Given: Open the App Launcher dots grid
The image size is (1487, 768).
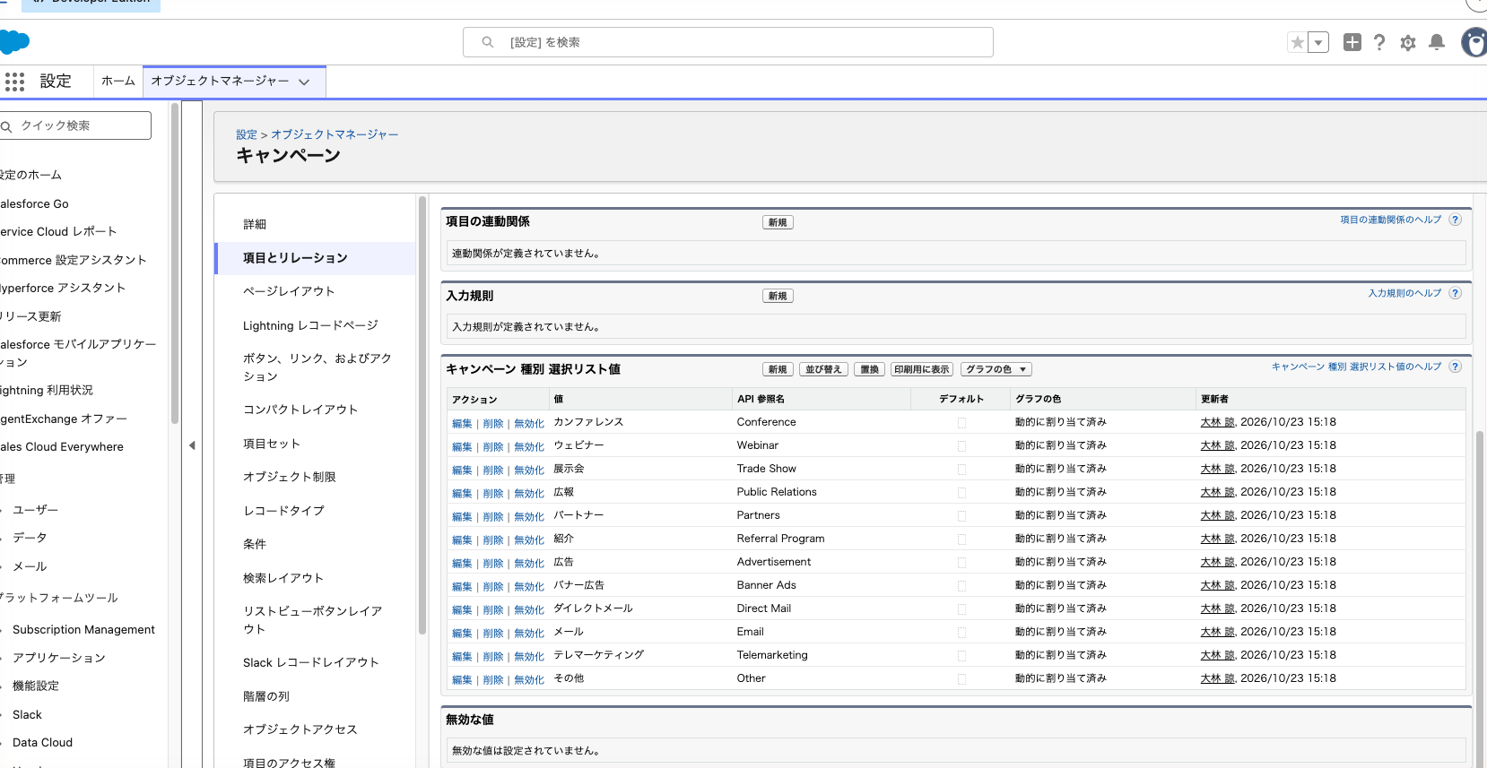Looking at the screenshot, I should [14, 82].
